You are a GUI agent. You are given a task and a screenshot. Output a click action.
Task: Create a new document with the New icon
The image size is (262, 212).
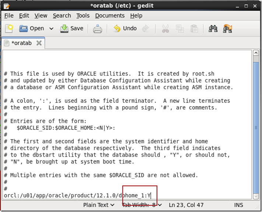coord(9,28)
